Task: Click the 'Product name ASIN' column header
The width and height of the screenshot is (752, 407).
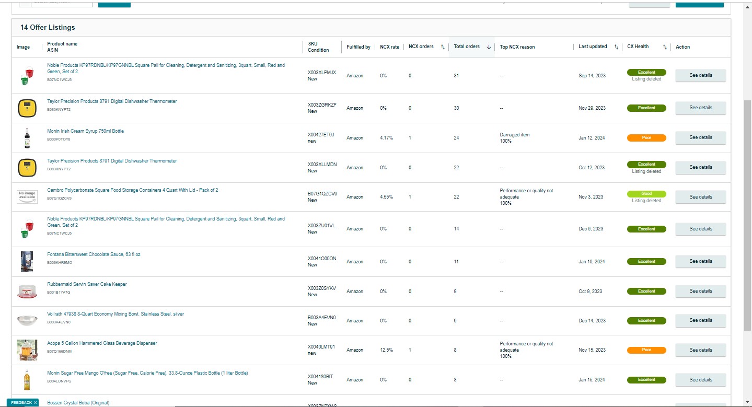Action: [x=62, y=47]
